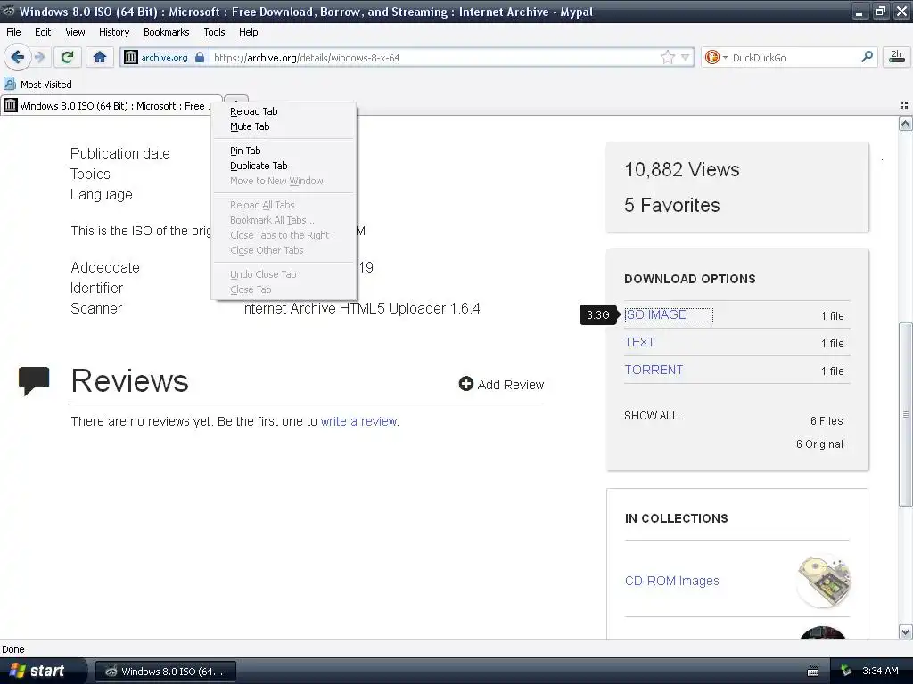Choose Dublicate Tab from context menu
The width and height of the screenshot is (913, 684).
[x=284, y=165]
